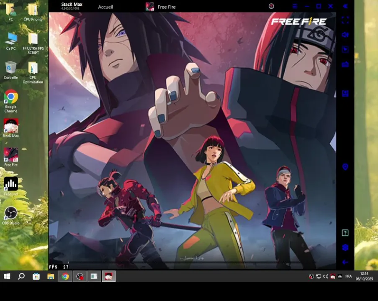378x301 pixels.
Task: Click the screenshot save icon in sidebar
Action: 345,93
